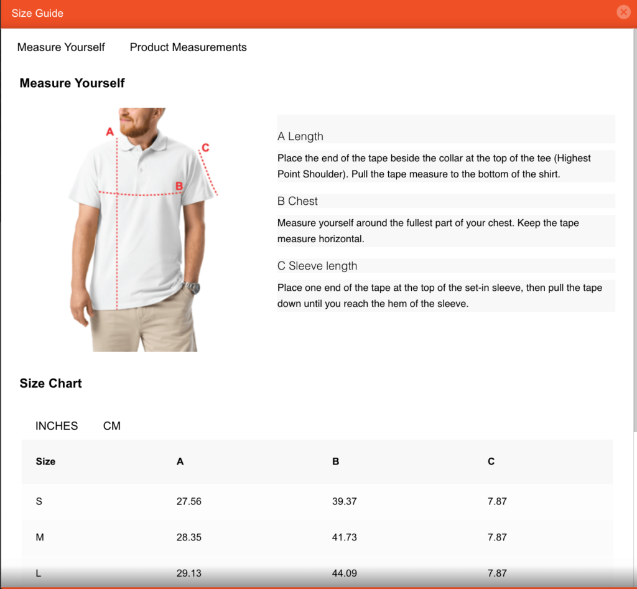Select the Measure Yourself tab
Viewport: 637px width, 589px height.
pos(61,47)
